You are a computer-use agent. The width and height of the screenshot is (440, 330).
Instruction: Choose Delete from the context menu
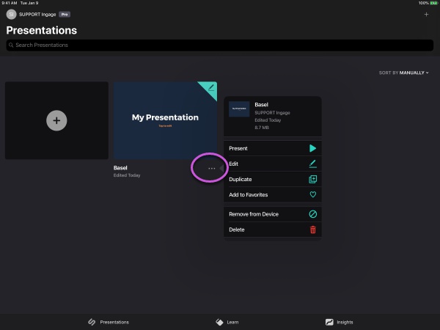(x=273, y=230)
